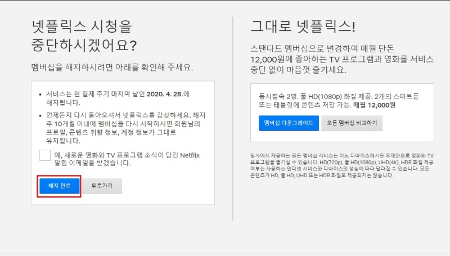Image resolution: width=450 pixels, height=256 pixels.
Task: Click the heading 그대로 넷플릭스!
Action: pyautogui.click(x=303, y=26)
